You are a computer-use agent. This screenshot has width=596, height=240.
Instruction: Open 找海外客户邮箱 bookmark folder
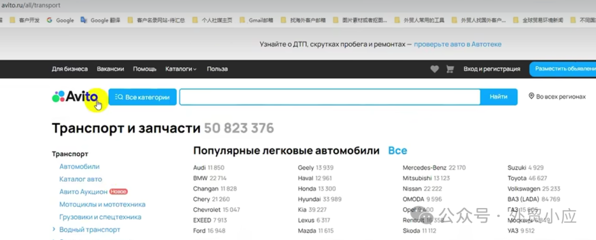[x=304, y=20]
